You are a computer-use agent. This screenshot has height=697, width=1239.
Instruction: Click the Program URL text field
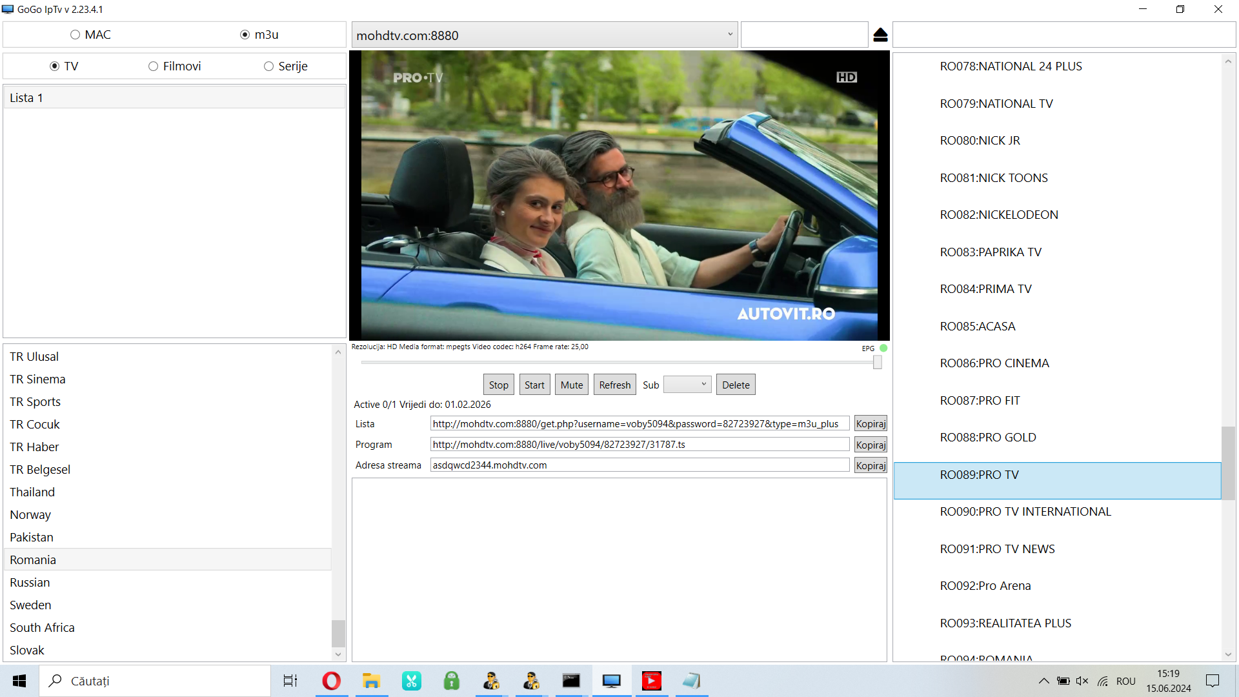point(640,445)
